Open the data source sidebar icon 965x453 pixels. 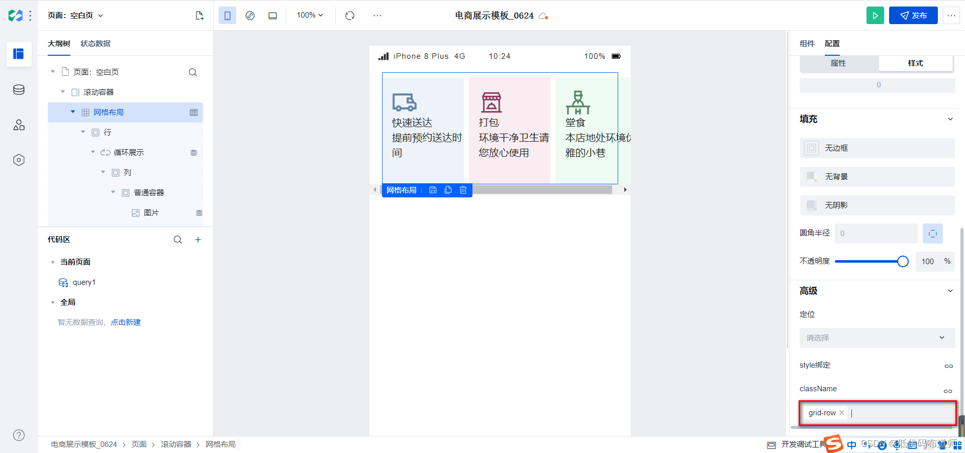click(x=19, y=90)
